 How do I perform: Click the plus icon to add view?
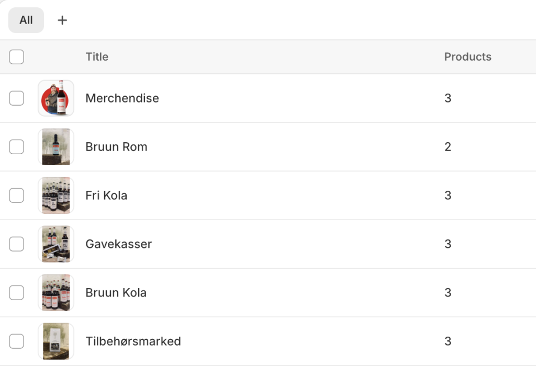click(62, 20)
